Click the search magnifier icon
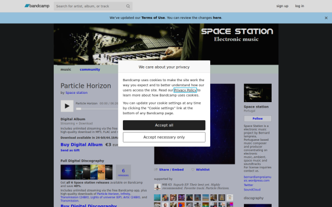 point(128,6)
